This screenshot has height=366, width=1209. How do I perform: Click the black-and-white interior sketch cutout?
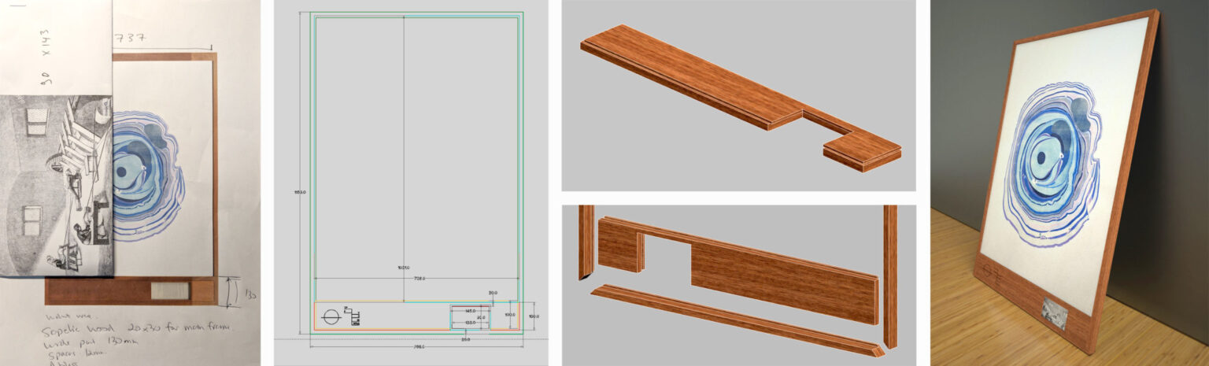coord(57,186)
